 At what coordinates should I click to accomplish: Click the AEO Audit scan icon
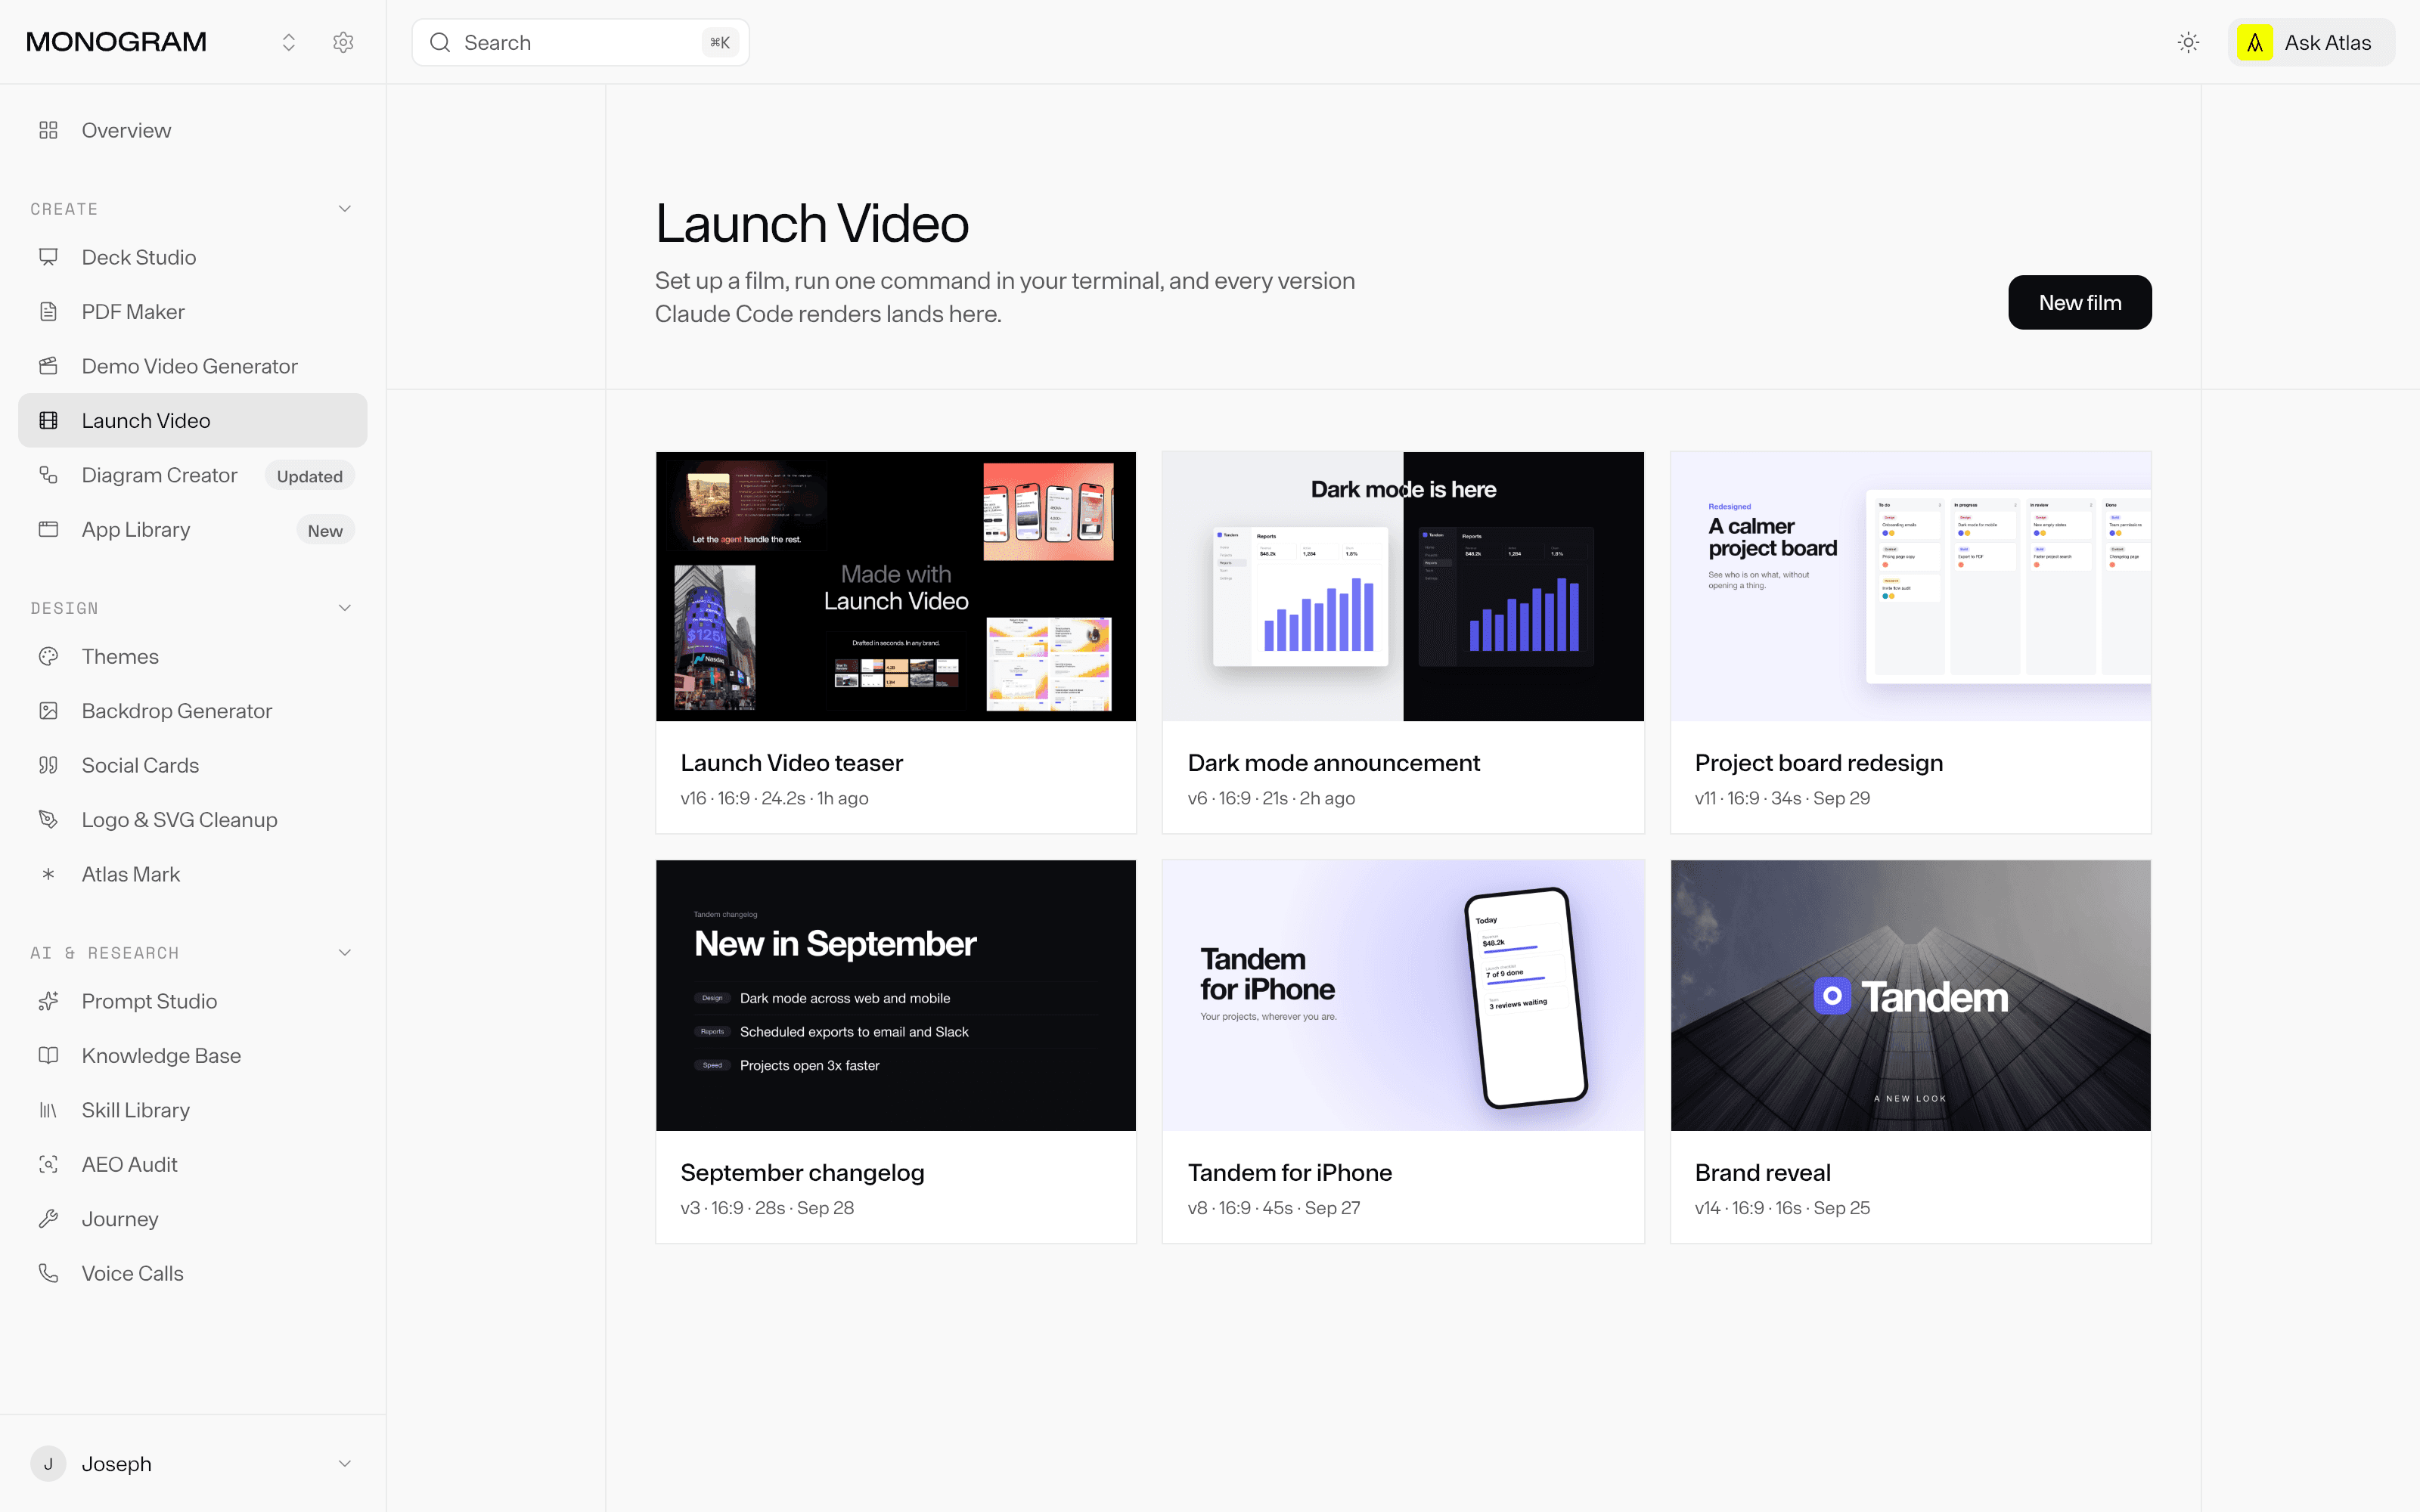tap(48, 1164)
